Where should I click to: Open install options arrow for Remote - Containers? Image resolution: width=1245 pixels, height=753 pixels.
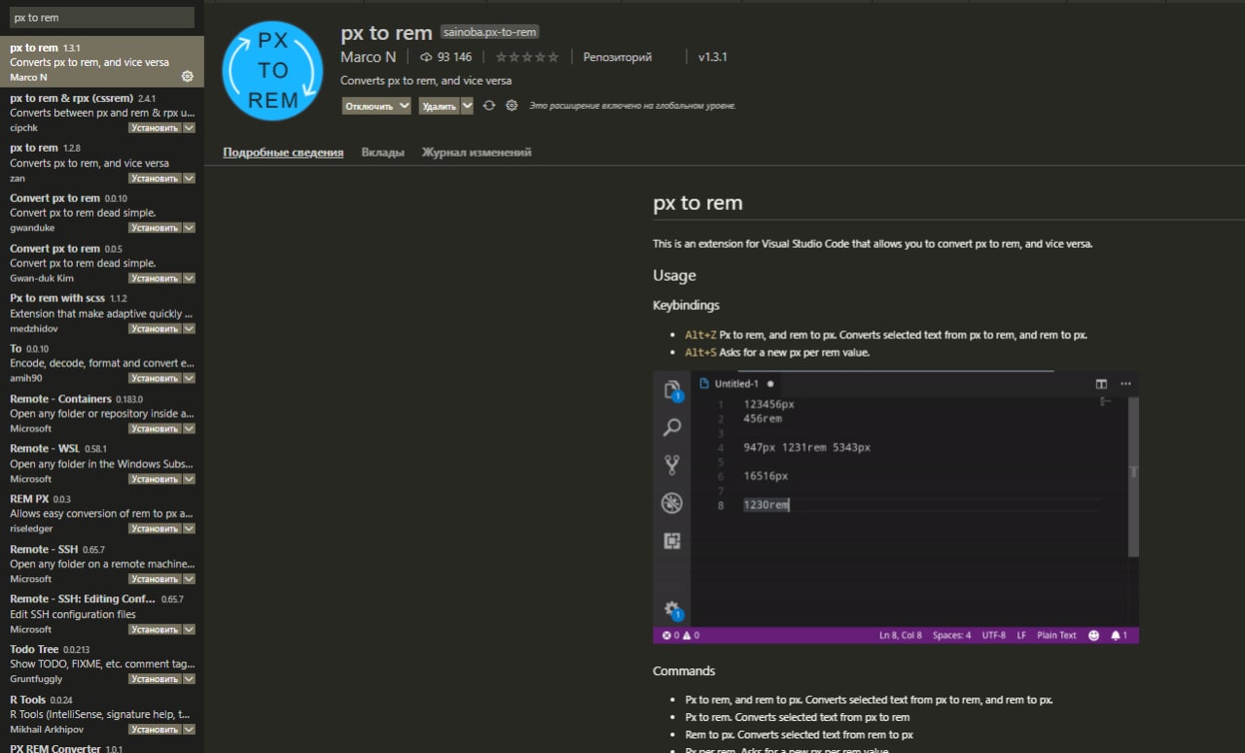[x=189, y=428]
